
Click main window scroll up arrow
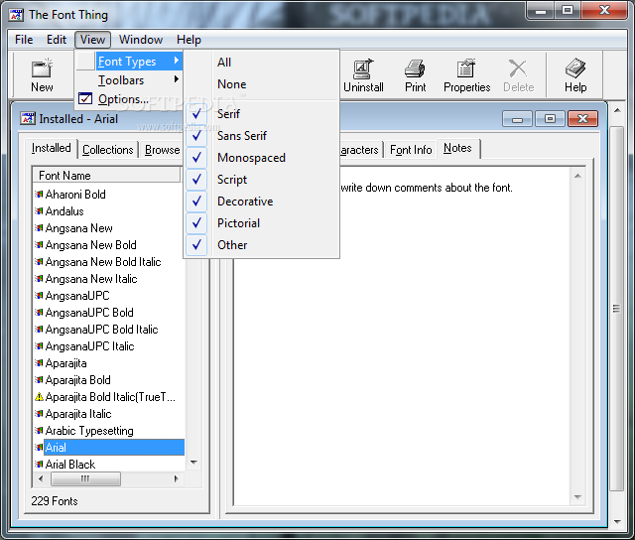coord(617,110)
